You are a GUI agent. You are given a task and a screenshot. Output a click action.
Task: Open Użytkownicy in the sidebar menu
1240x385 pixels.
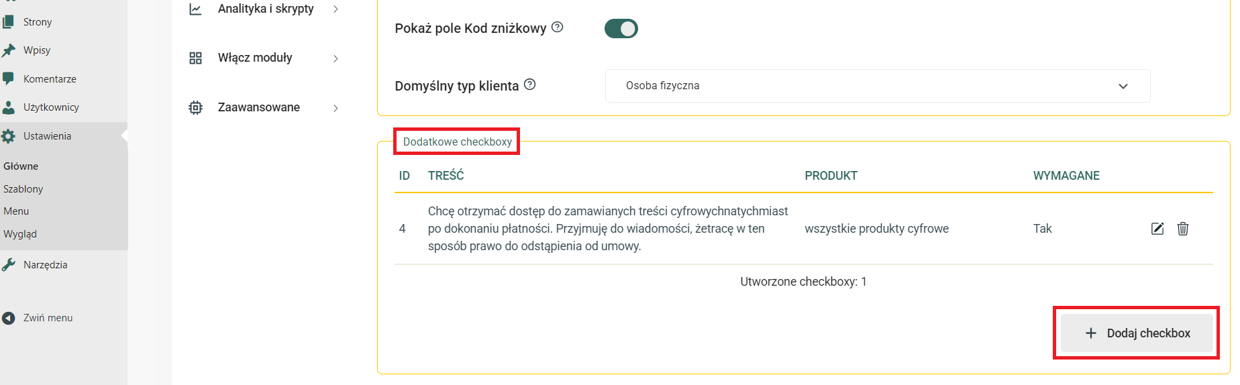point(51,107)
